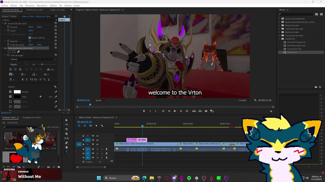Click the Lift button in Program monitor
This screenshot has width=325, height=182.
coord(194,111)
